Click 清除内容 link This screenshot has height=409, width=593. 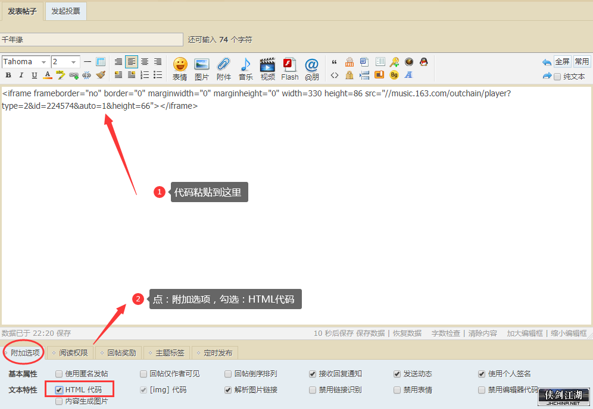click(483, 333)
